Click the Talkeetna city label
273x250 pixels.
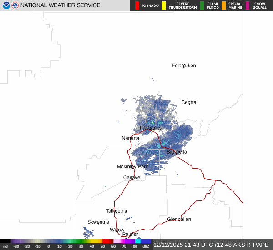[116, 211]
